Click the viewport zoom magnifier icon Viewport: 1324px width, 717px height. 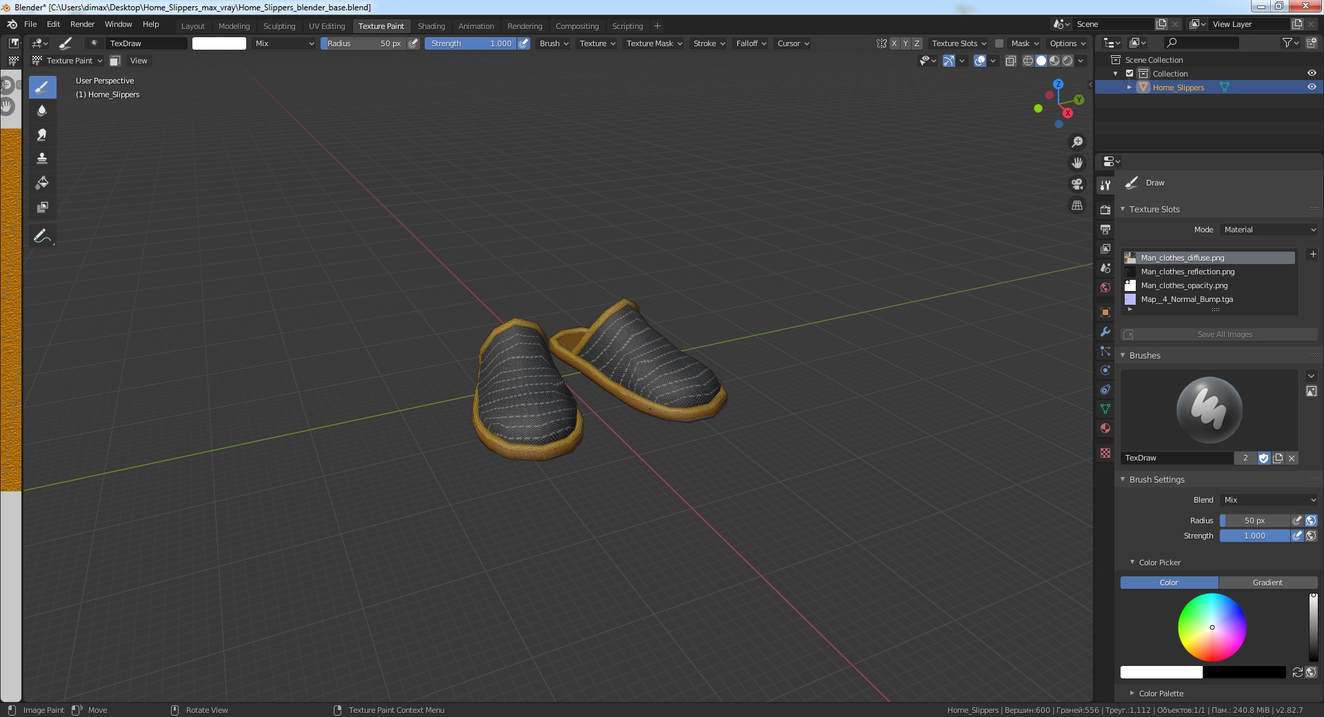tap(1077, 142)
